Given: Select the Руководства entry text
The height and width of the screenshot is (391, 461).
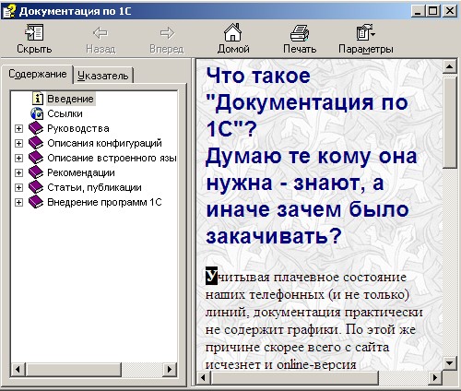Looking at the screenshot, I should [78, 128].
